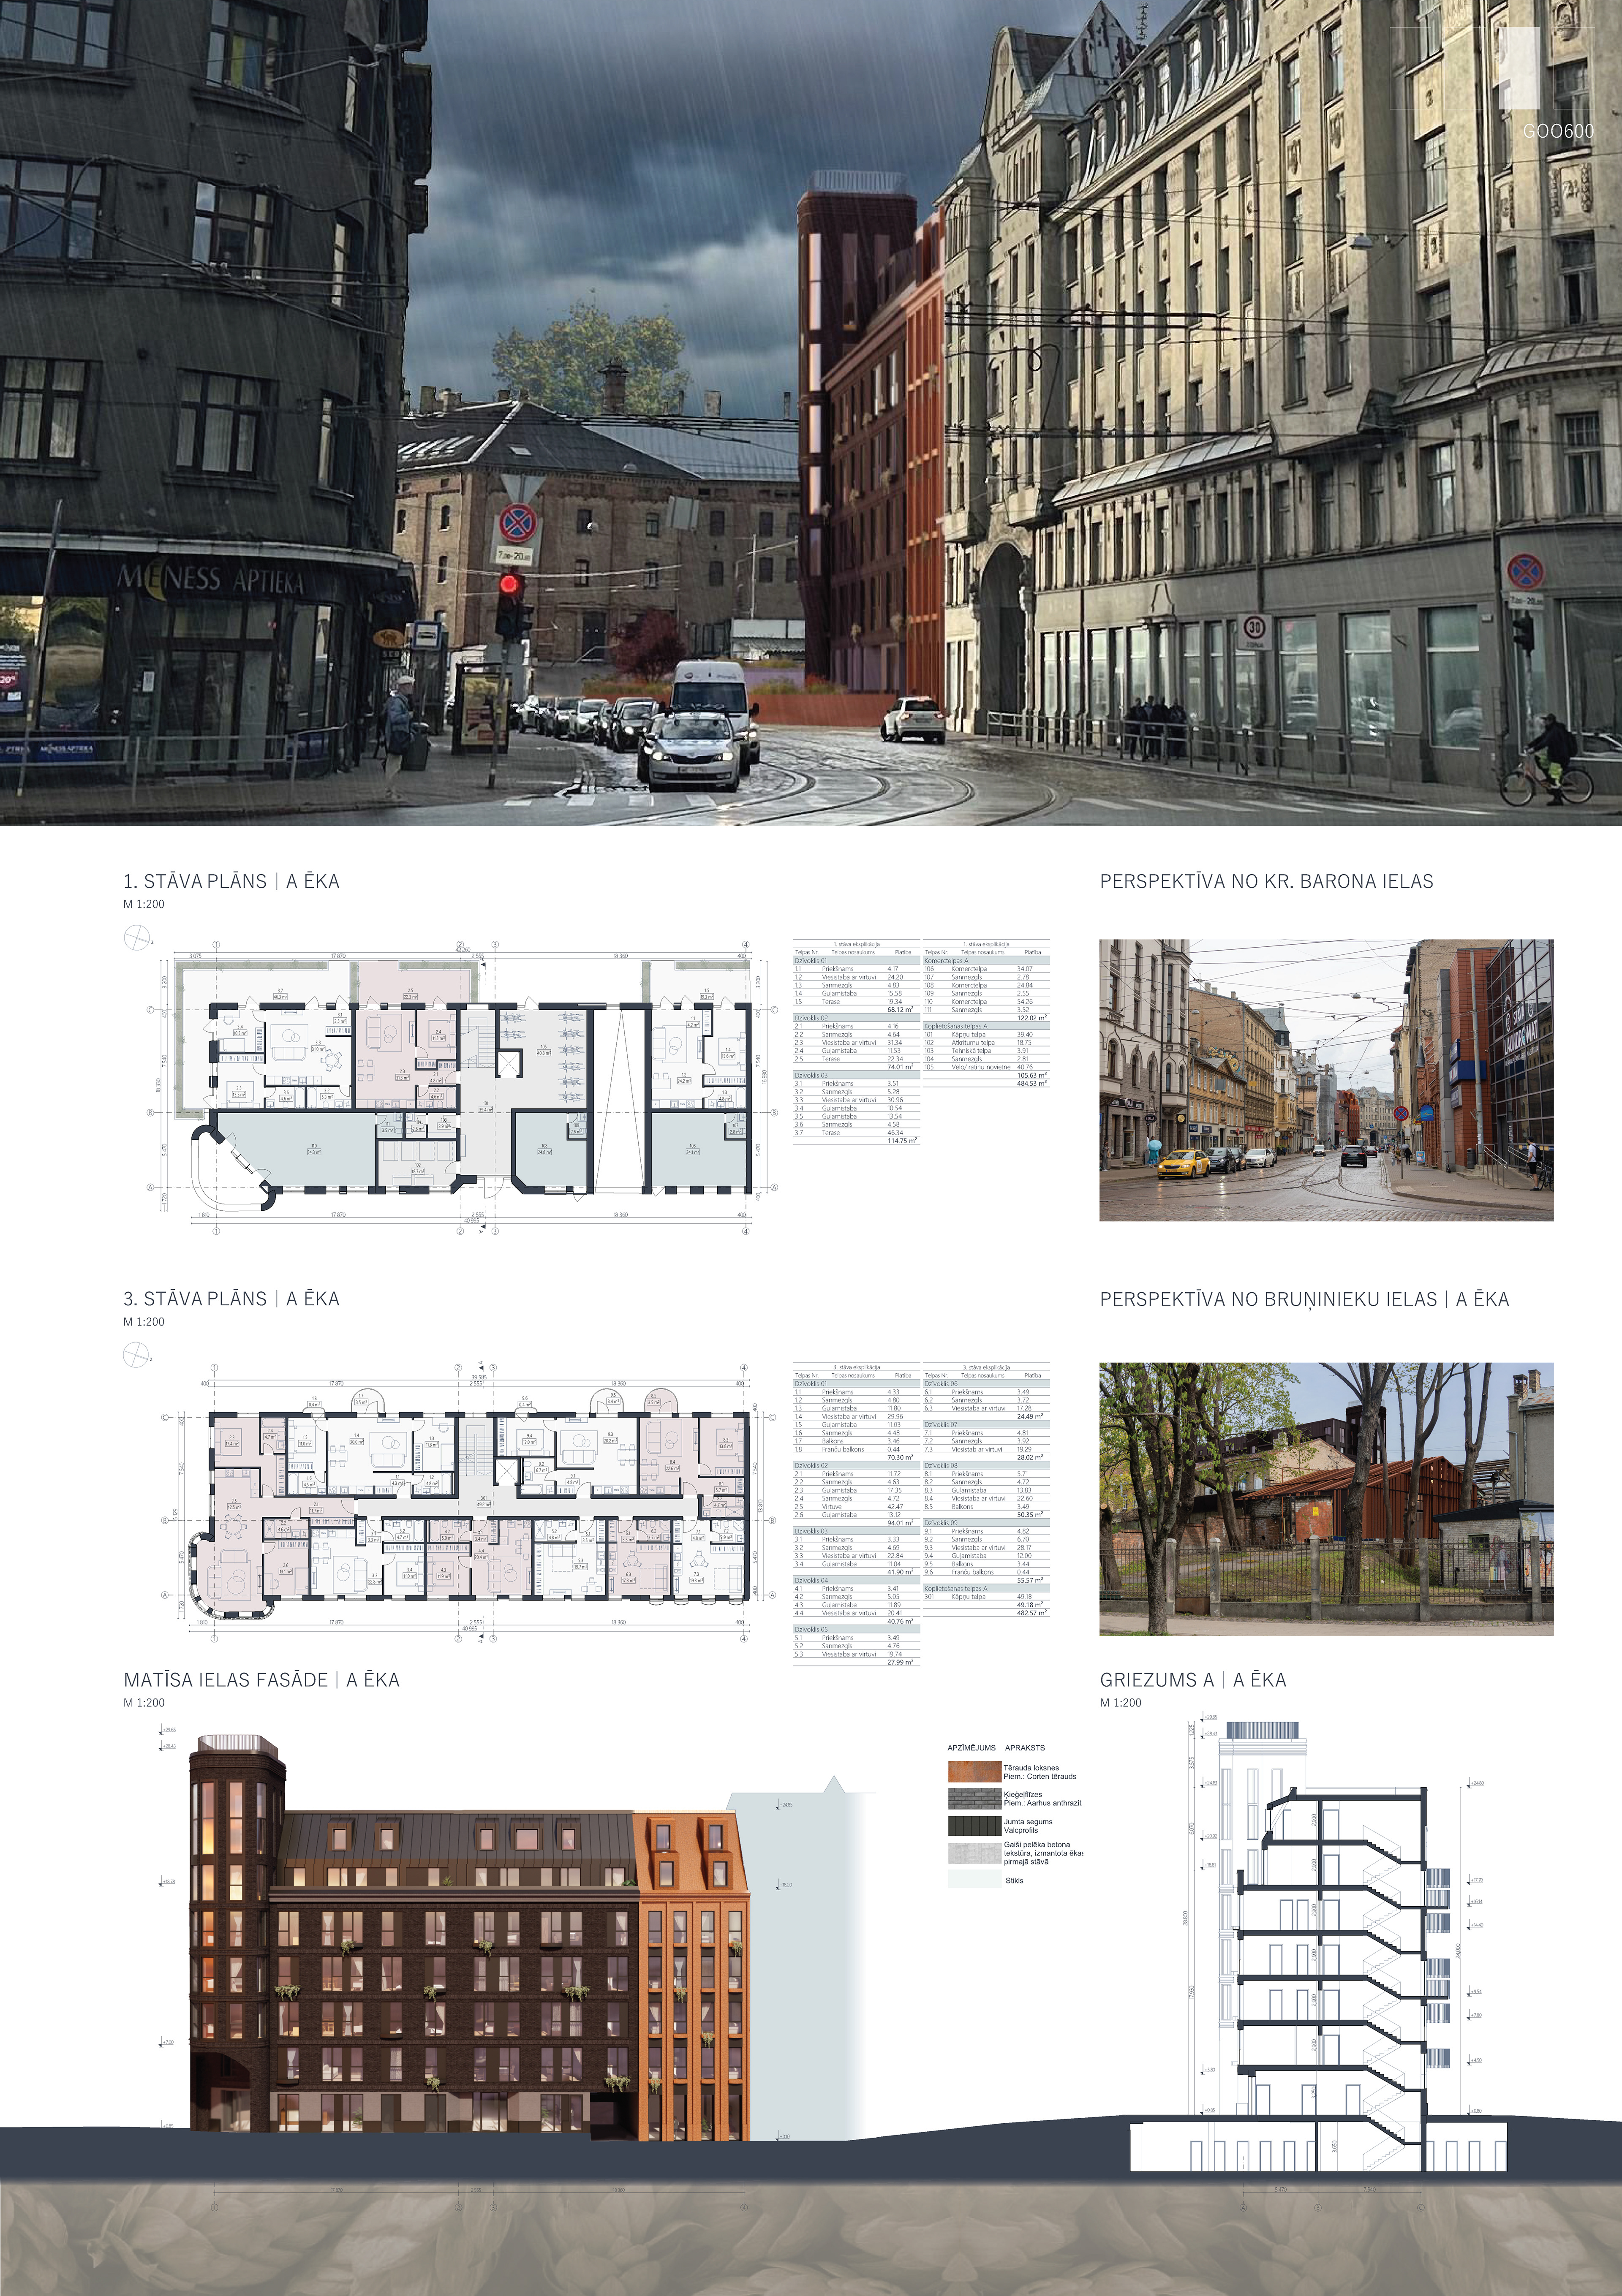Click the APZĪMĒJUMS legend header
Image resolution: width=1622 pixels, height=2296 pixels.
tap(971, 1748)
